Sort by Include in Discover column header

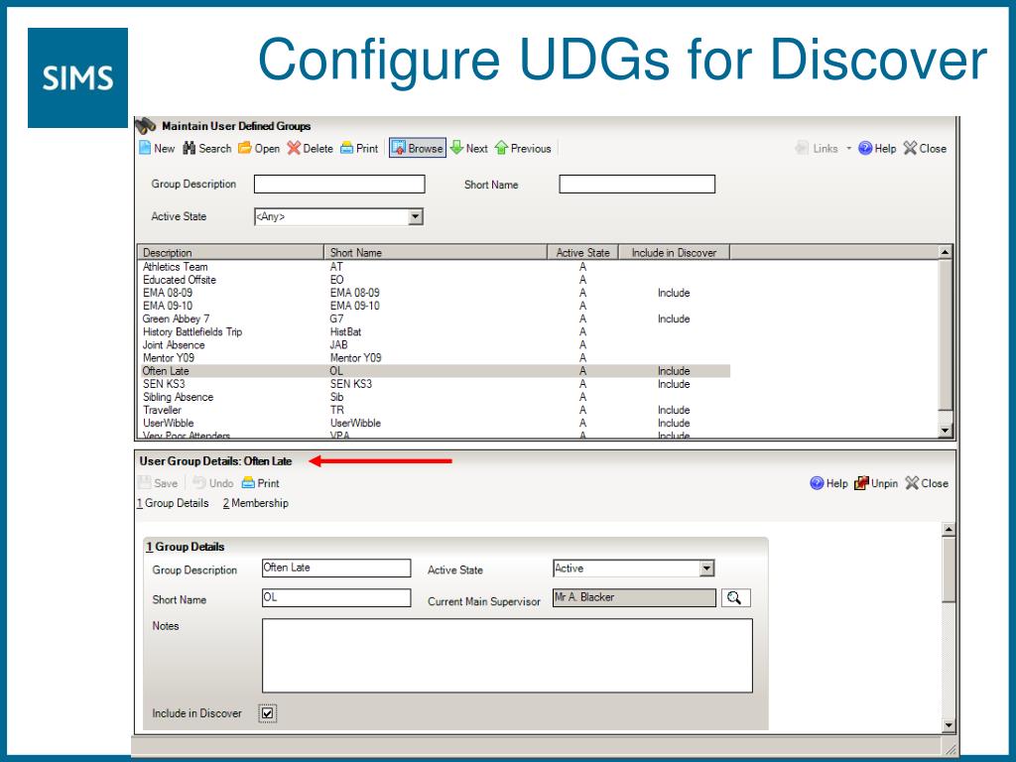pyautogui.click(x=674, y=252)
